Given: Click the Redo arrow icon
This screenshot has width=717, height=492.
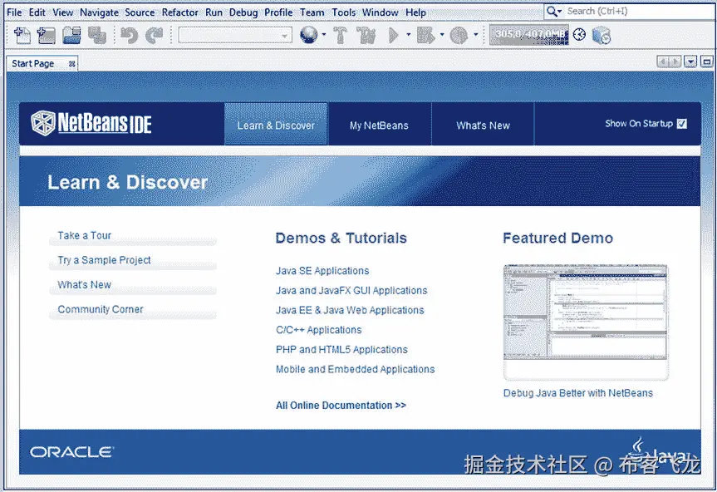Looking at the screenshot, I should pos(154,35).
